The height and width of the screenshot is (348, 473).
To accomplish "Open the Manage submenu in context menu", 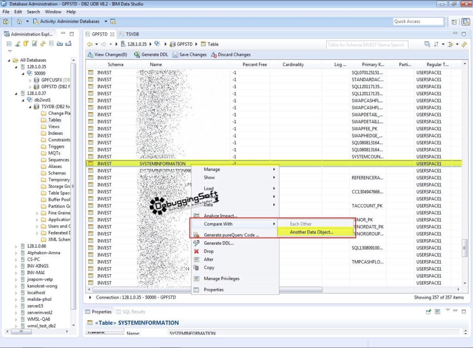I will [235, 169].
